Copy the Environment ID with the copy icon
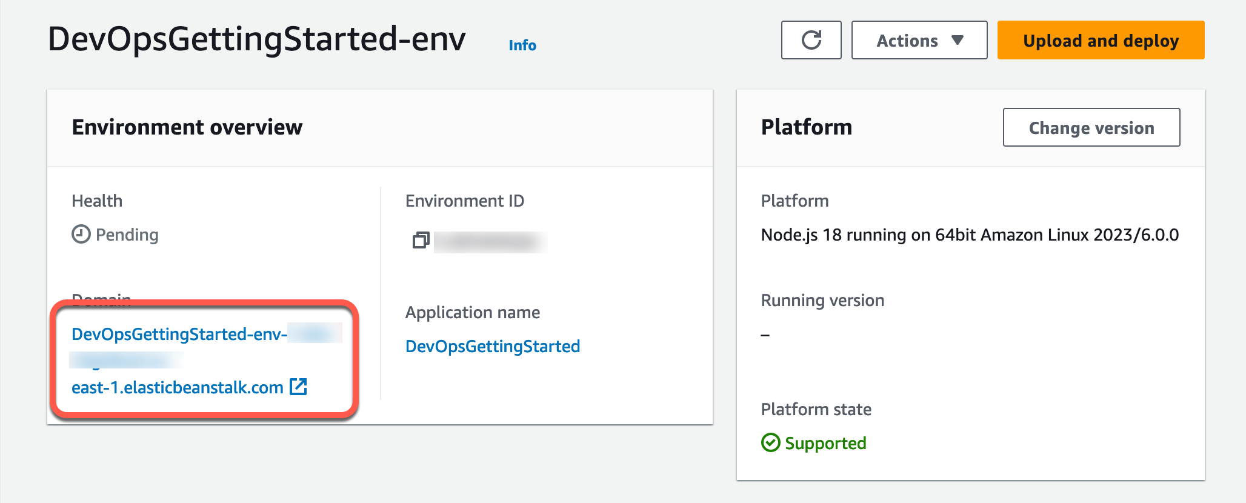Image resolution: width=1246 pixels, height=503 pixels. [x=421, y=241]
